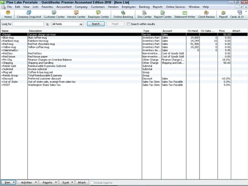Select the Discount item row
The height and width of the screenshot is (186, 248).
tap(124, 79)
